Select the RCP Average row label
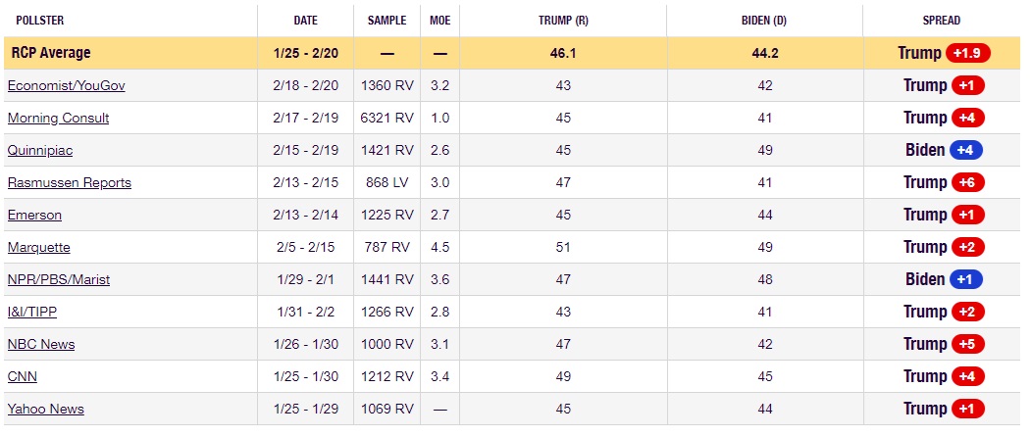Screen dimensions: 1030x437 pyautogui.click(x=51, y=53)
